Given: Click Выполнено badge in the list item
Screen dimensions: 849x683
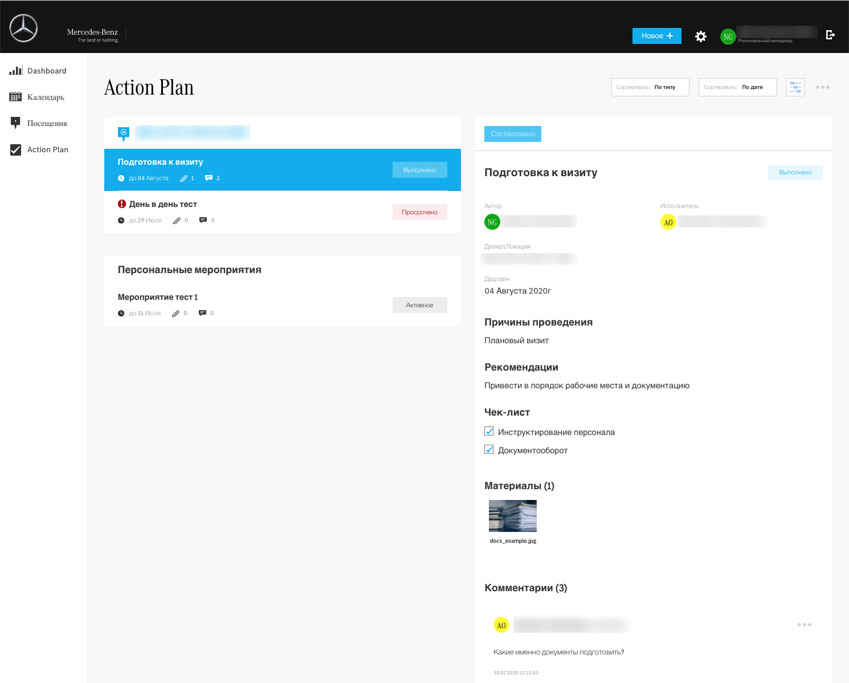Looking at the screenshot, I should 420,170.
